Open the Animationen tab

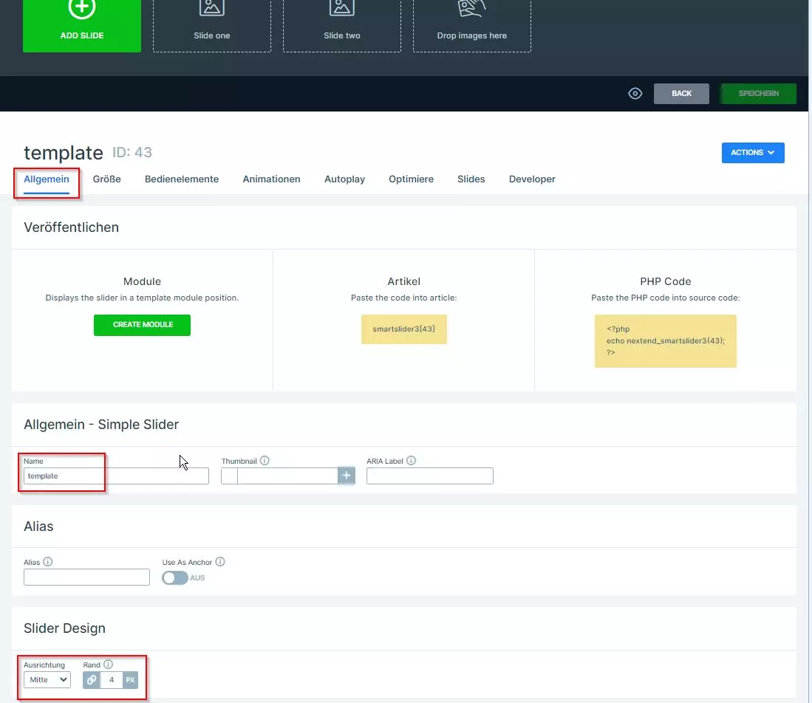click(x=271, y=179)
